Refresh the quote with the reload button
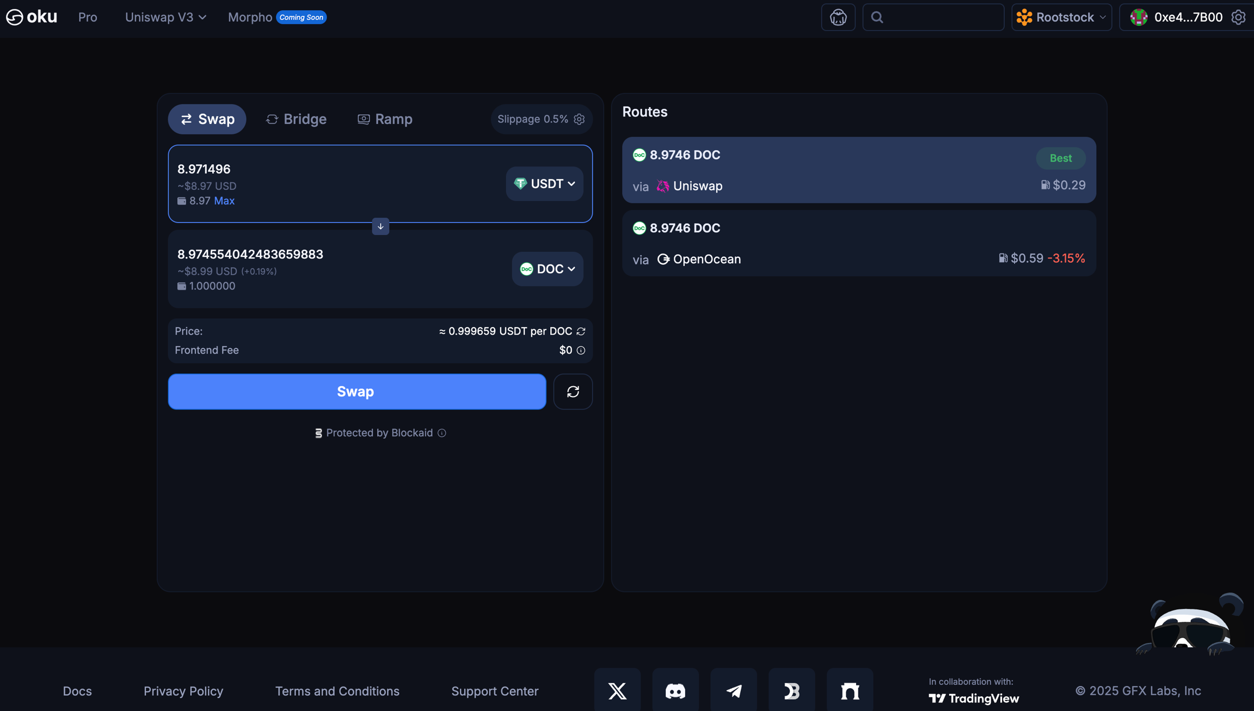1254x711 pixels. coord(573,392)
